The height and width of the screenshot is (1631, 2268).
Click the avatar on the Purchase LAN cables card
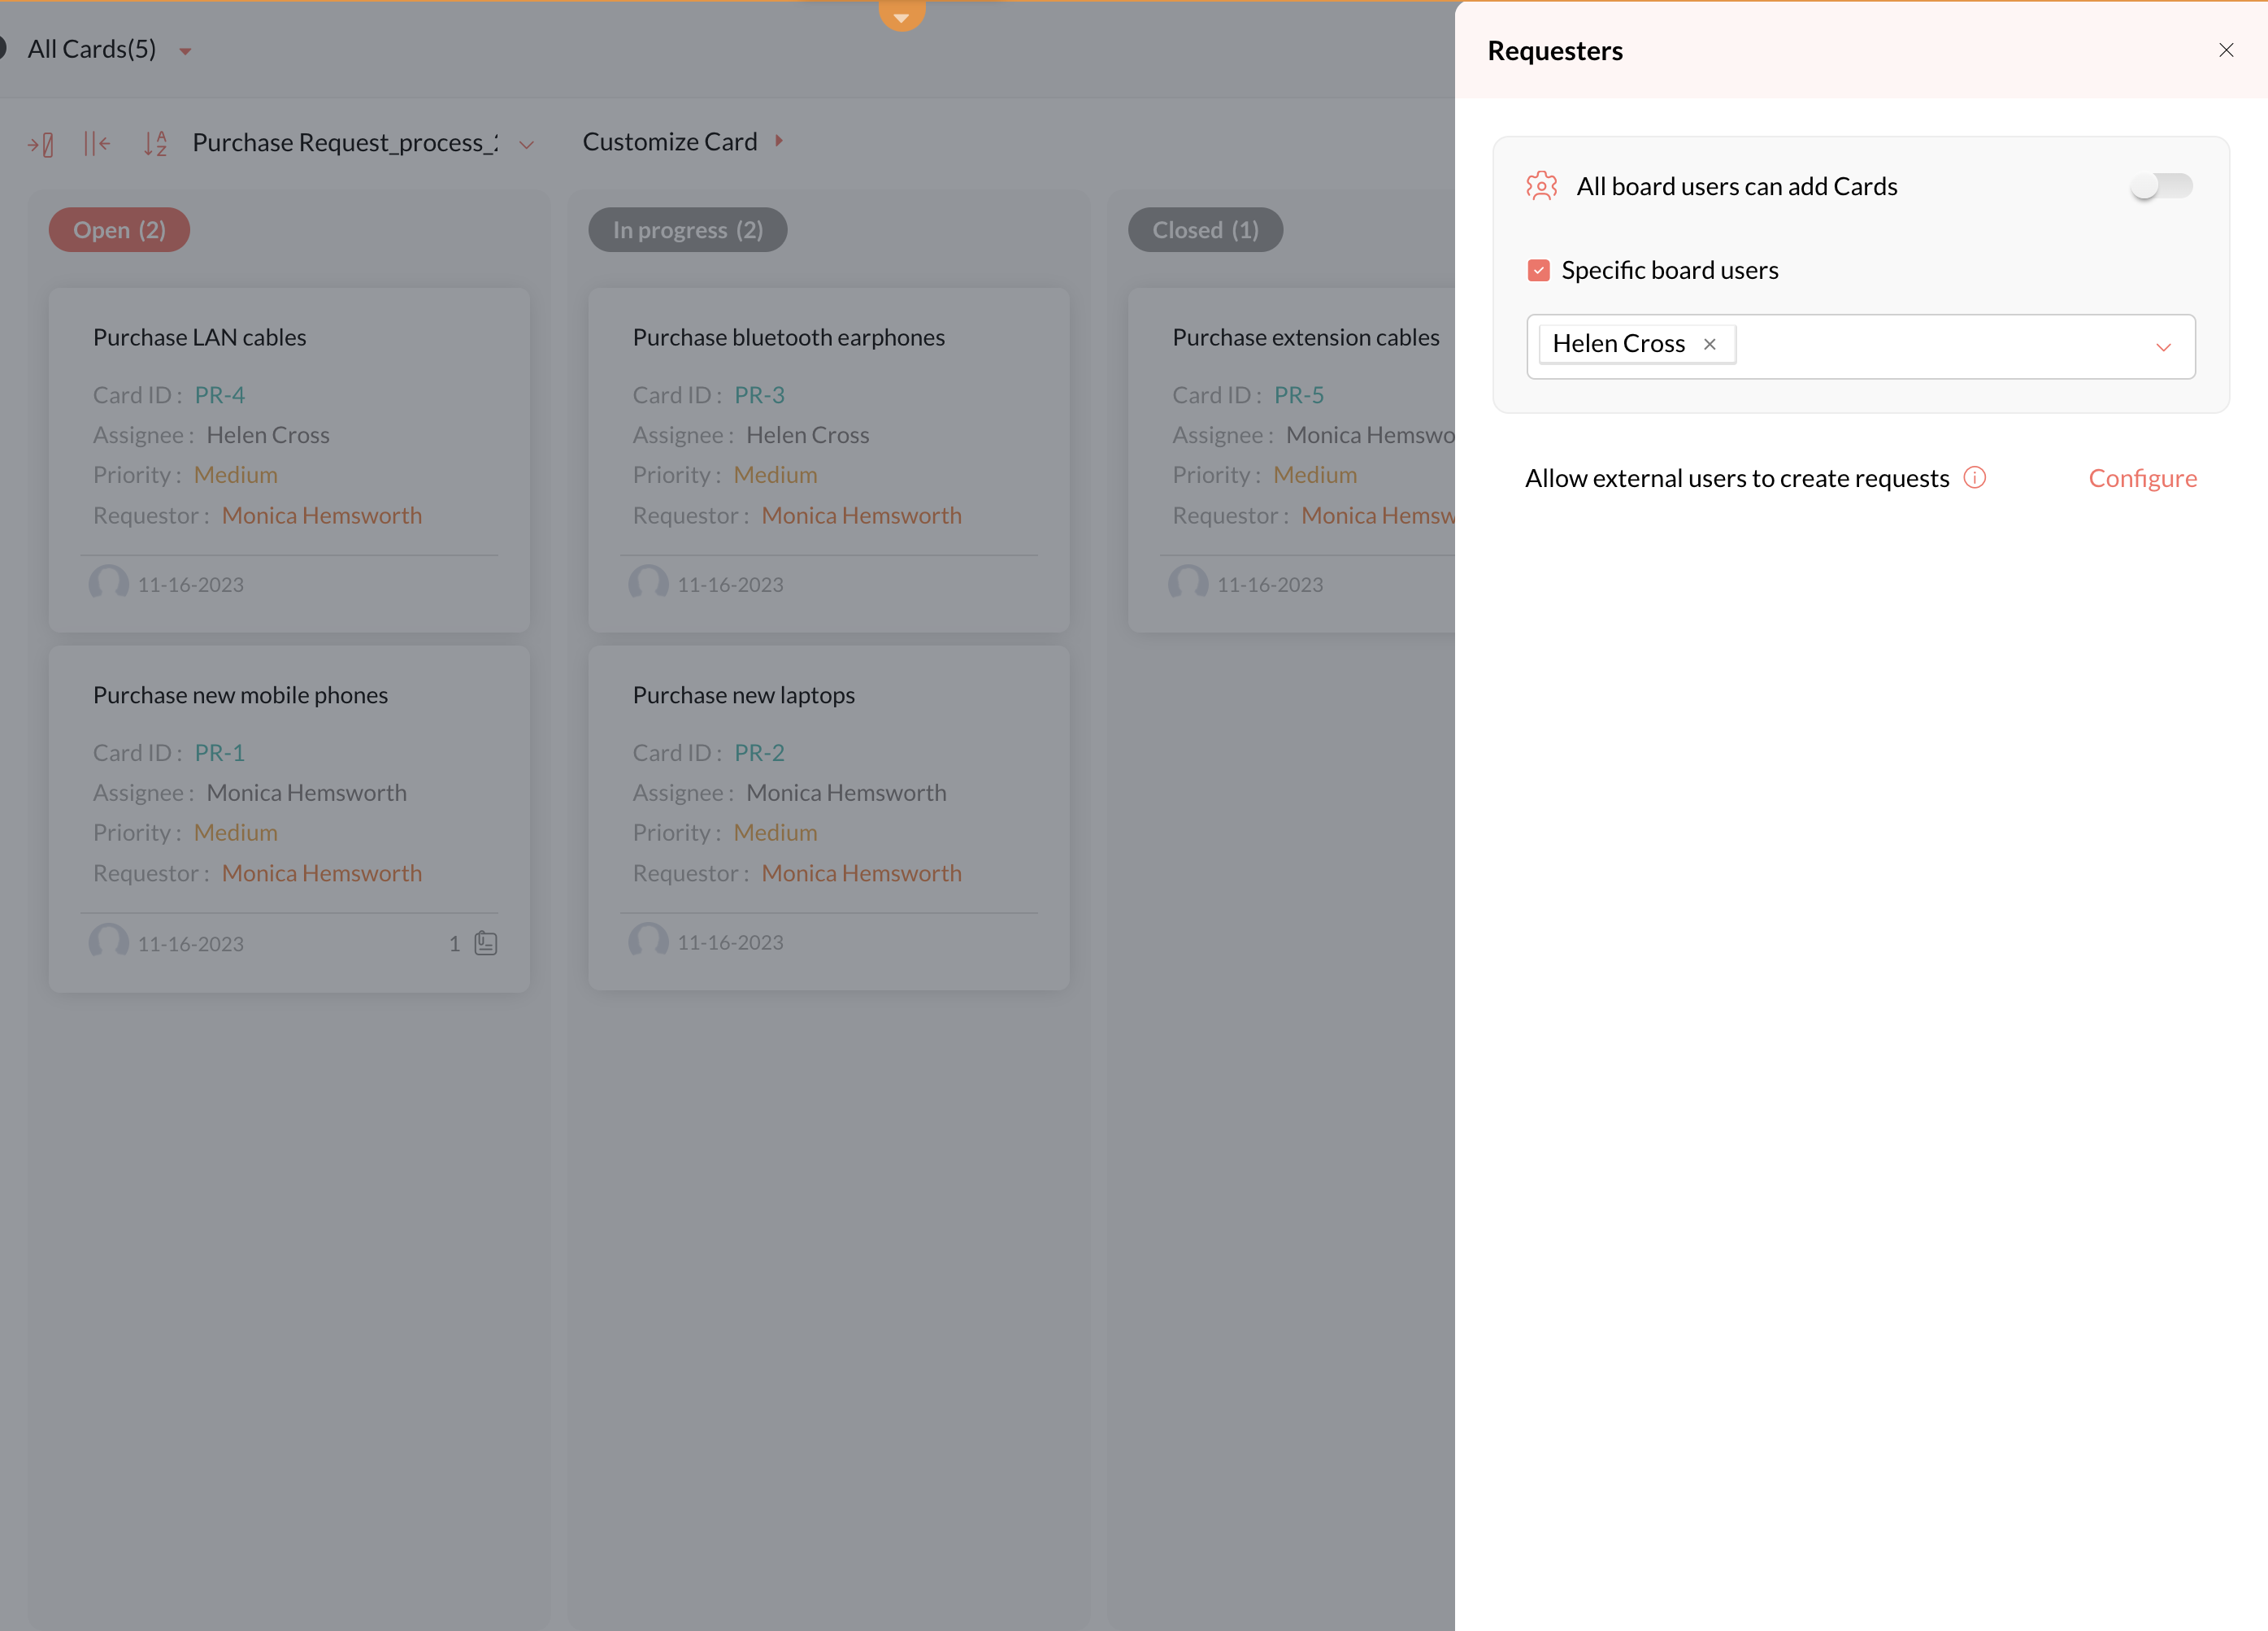tap(108, 583)
